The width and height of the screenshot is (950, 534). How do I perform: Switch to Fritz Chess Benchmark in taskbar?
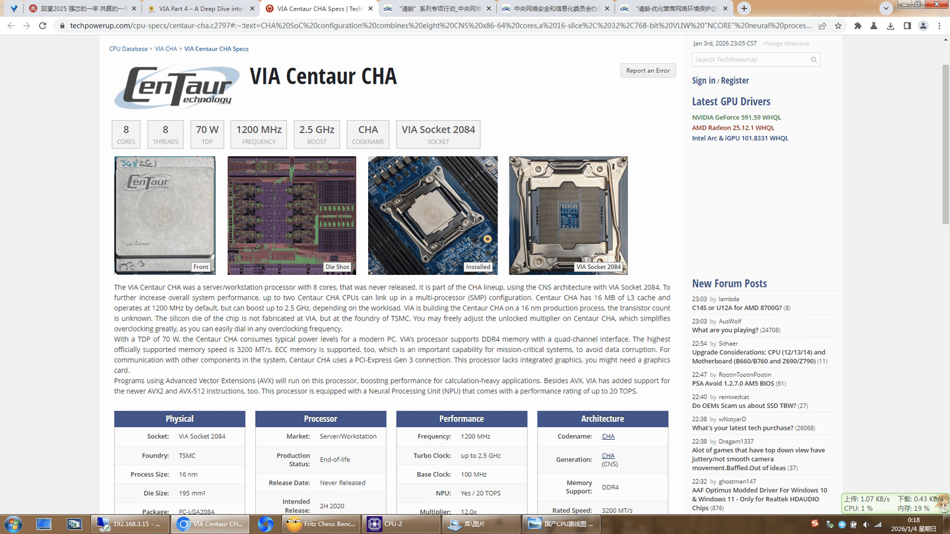pos(321,524)
